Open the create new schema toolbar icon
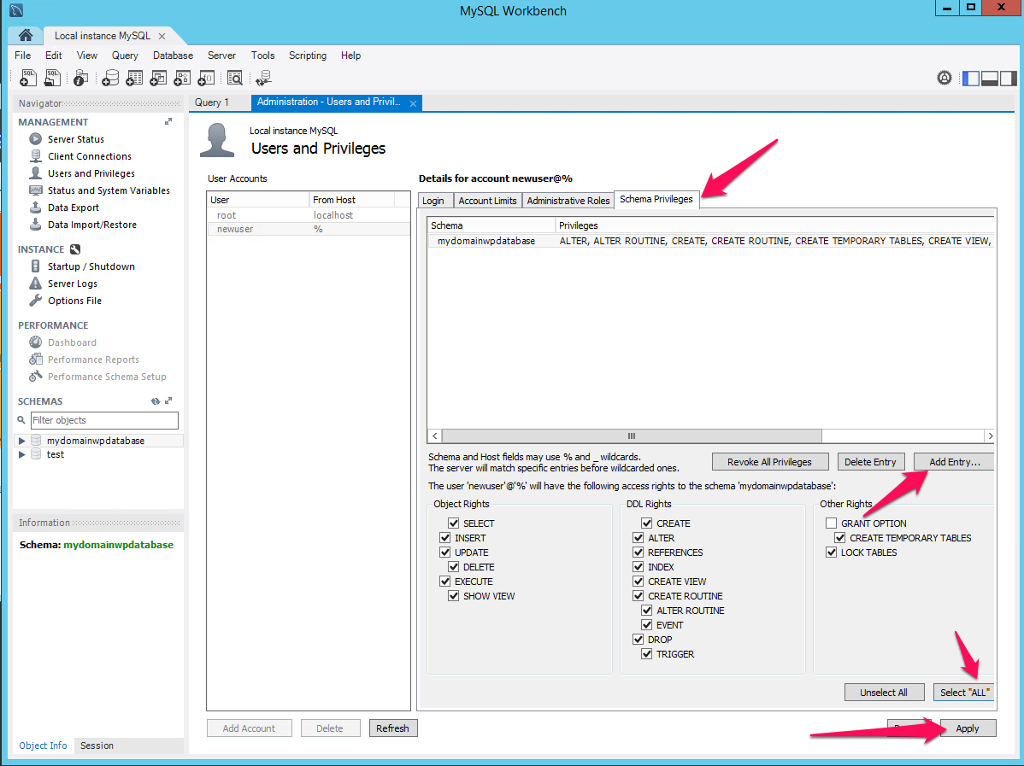The width and height of the screenshot is (1024, 766). pos(110,78)
